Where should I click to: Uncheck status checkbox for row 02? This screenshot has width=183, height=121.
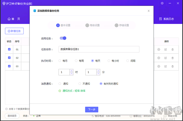(x=9, y=58)
